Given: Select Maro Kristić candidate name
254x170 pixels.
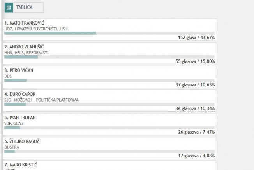Looking at the screenshot, I should click(21, 165).
